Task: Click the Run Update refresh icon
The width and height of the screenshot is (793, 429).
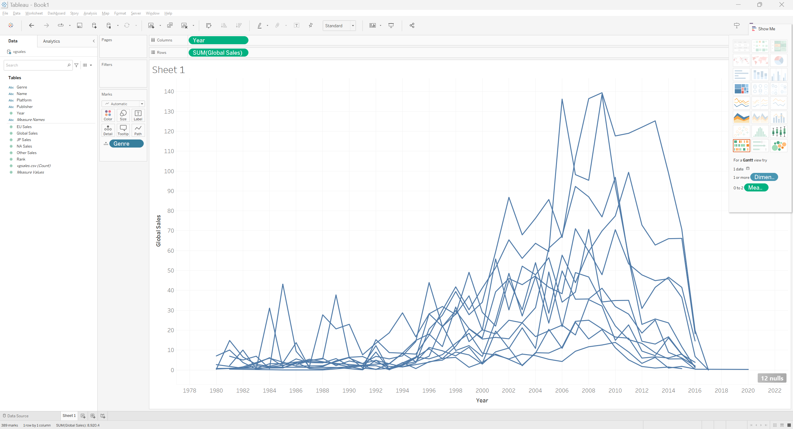Action: 127,25
